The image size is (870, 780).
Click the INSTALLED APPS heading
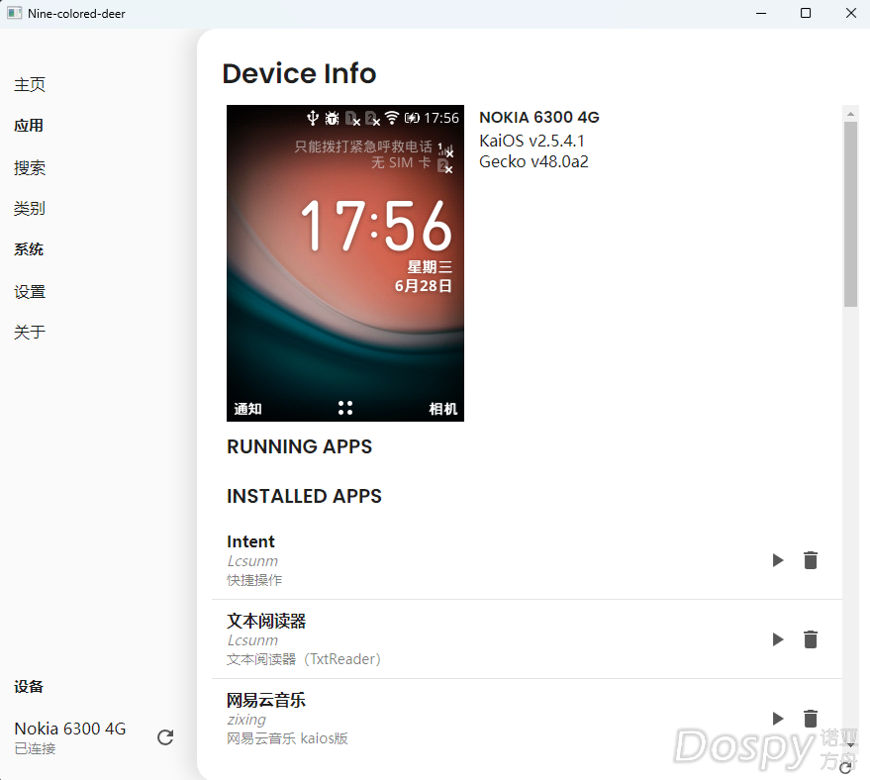tap(304, 496)
